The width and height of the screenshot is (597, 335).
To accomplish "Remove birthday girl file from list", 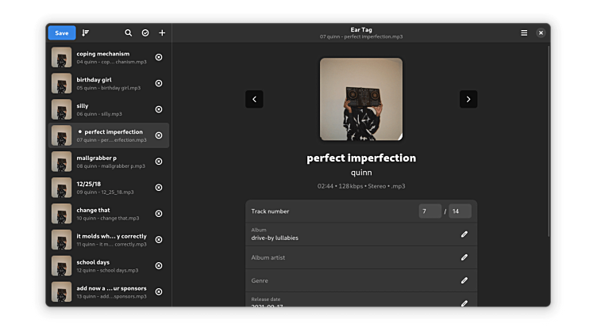I will (159, 83).
